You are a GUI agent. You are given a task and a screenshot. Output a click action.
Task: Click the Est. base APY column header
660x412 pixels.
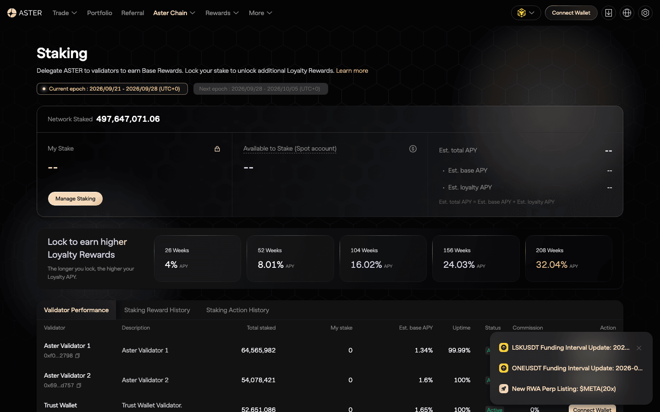point(416,328)
